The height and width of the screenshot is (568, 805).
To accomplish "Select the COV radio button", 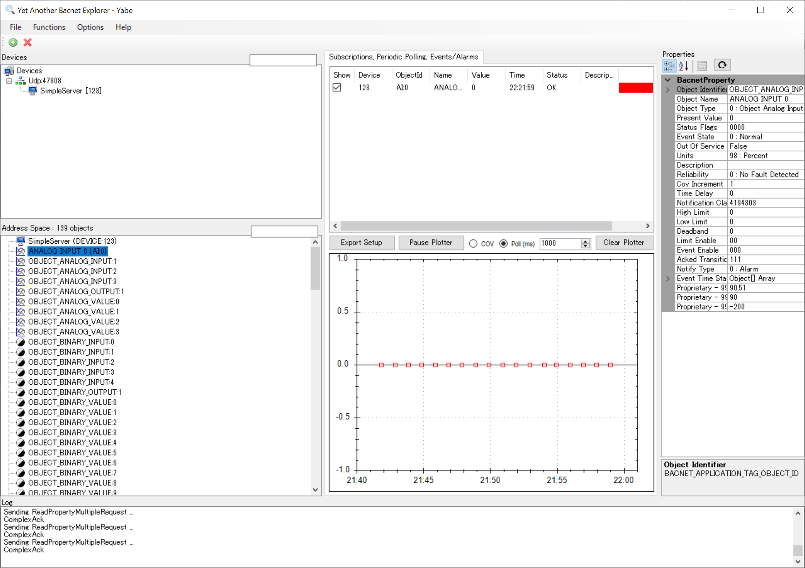I will tap(473, 243).
